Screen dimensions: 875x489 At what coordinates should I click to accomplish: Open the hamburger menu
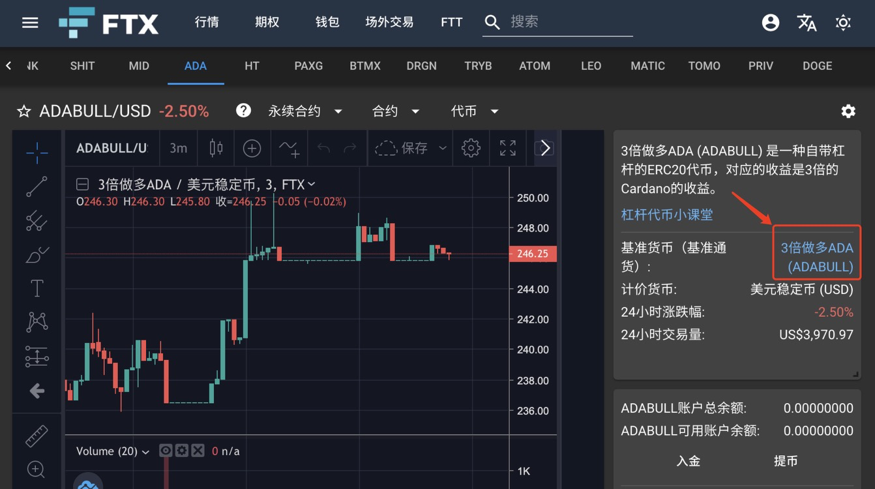(30, 23)
